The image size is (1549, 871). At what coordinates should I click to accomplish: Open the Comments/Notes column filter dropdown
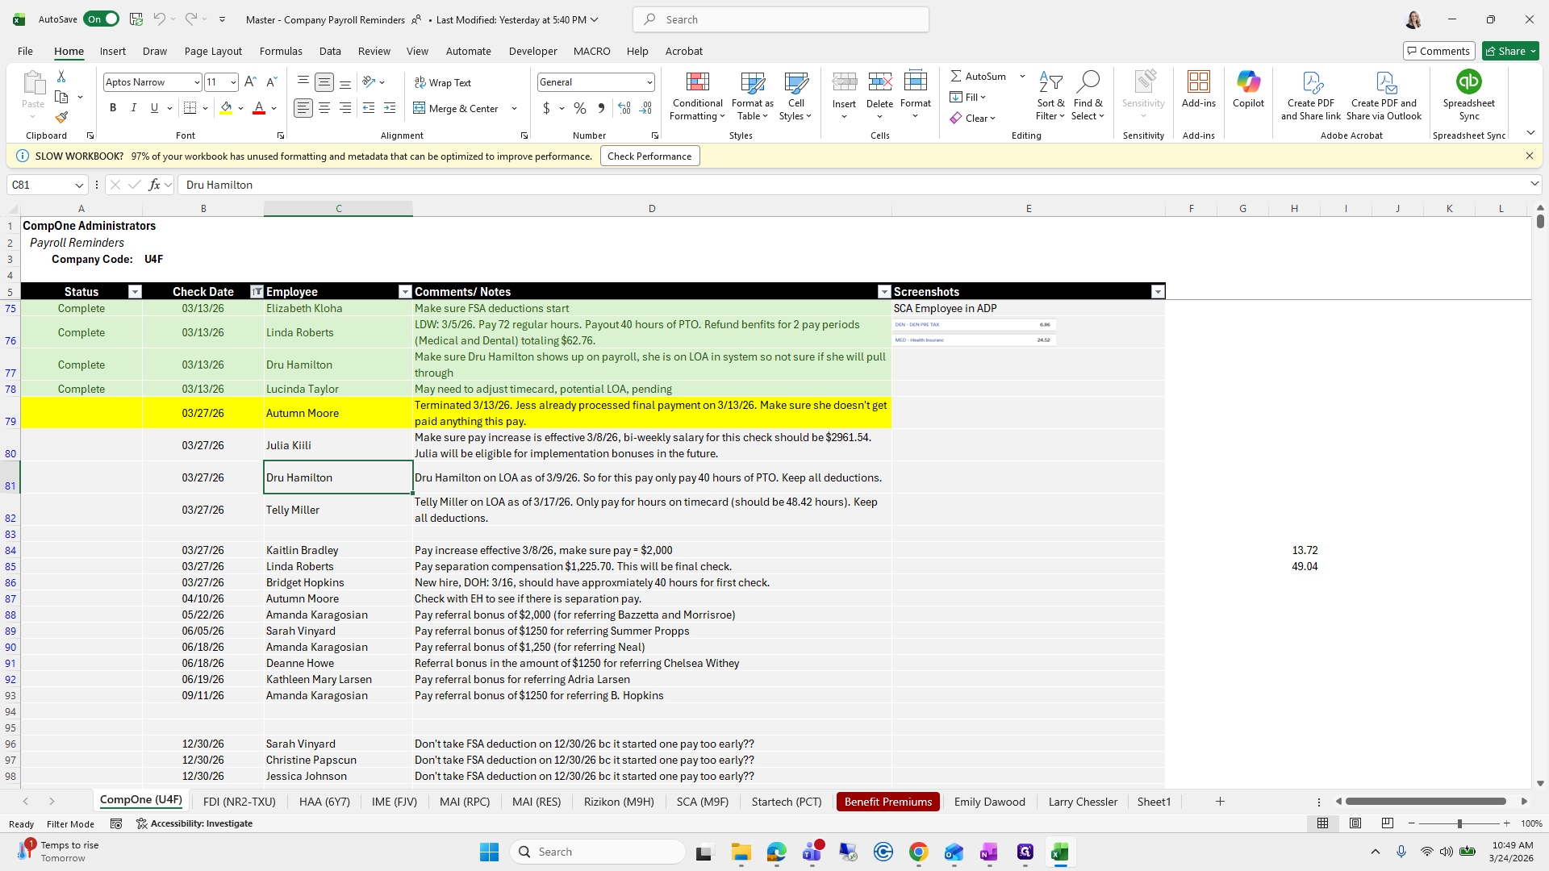[x=884, y=292]
